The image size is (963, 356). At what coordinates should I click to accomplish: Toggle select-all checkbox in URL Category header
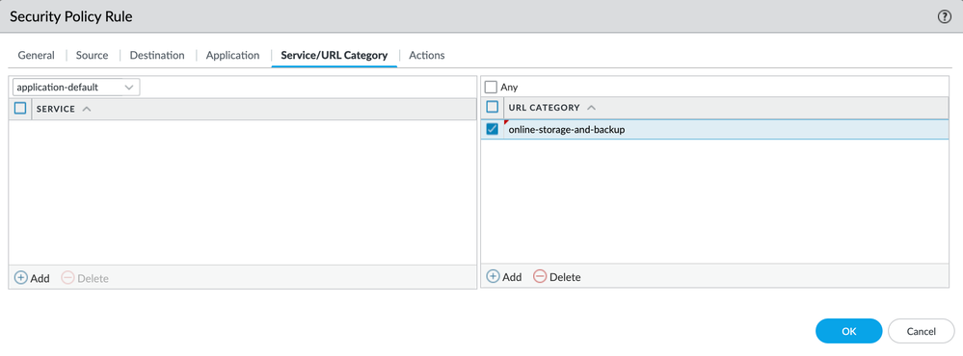pos(492,107)
